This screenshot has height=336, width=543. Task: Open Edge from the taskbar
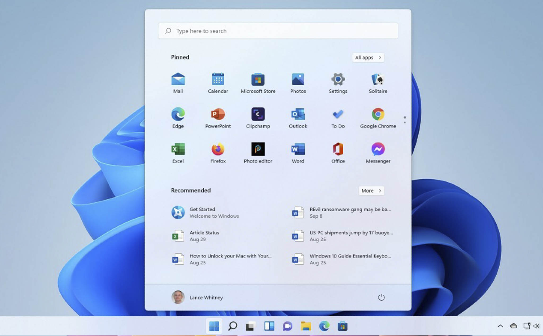(x=324, y=326)
